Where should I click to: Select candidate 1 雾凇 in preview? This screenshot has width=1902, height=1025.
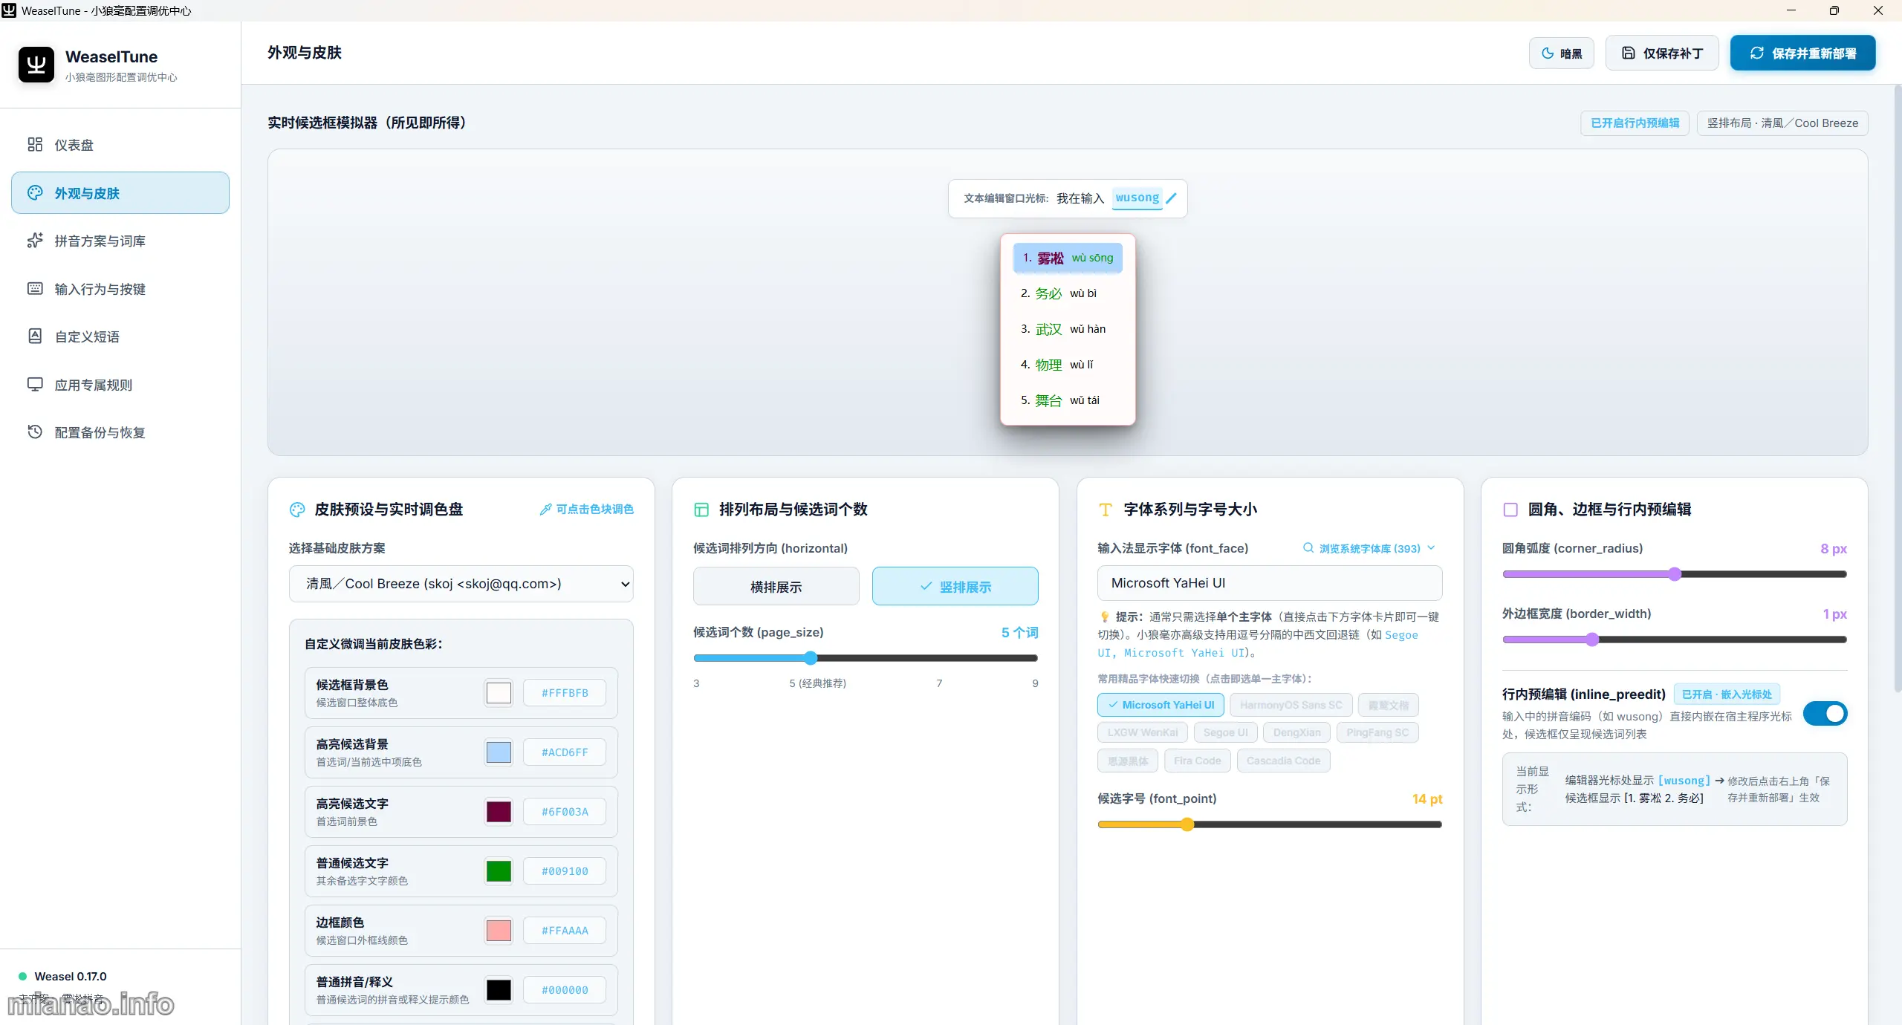[x=1068, y=258]
